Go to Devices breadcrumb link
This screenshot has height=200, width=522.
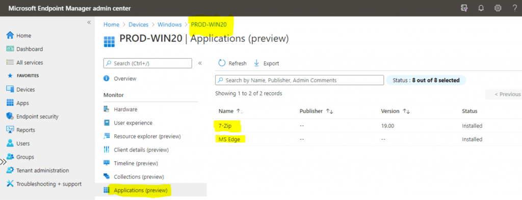pyautogui.click(x=139, y=24)
